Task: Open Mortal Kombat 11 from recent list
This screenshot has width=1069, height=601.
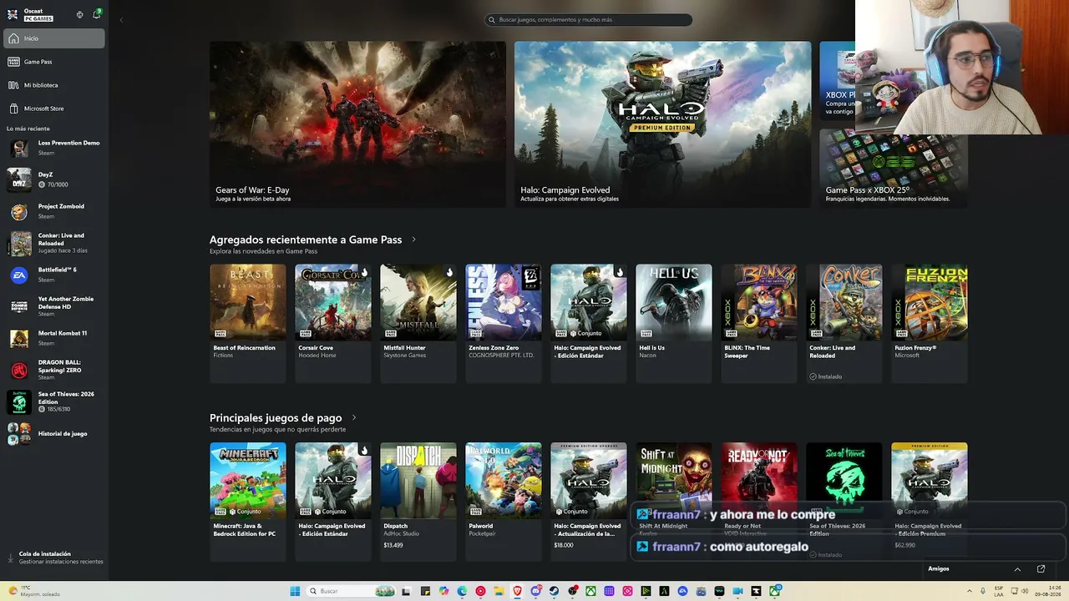Action: tap(54, 338)
